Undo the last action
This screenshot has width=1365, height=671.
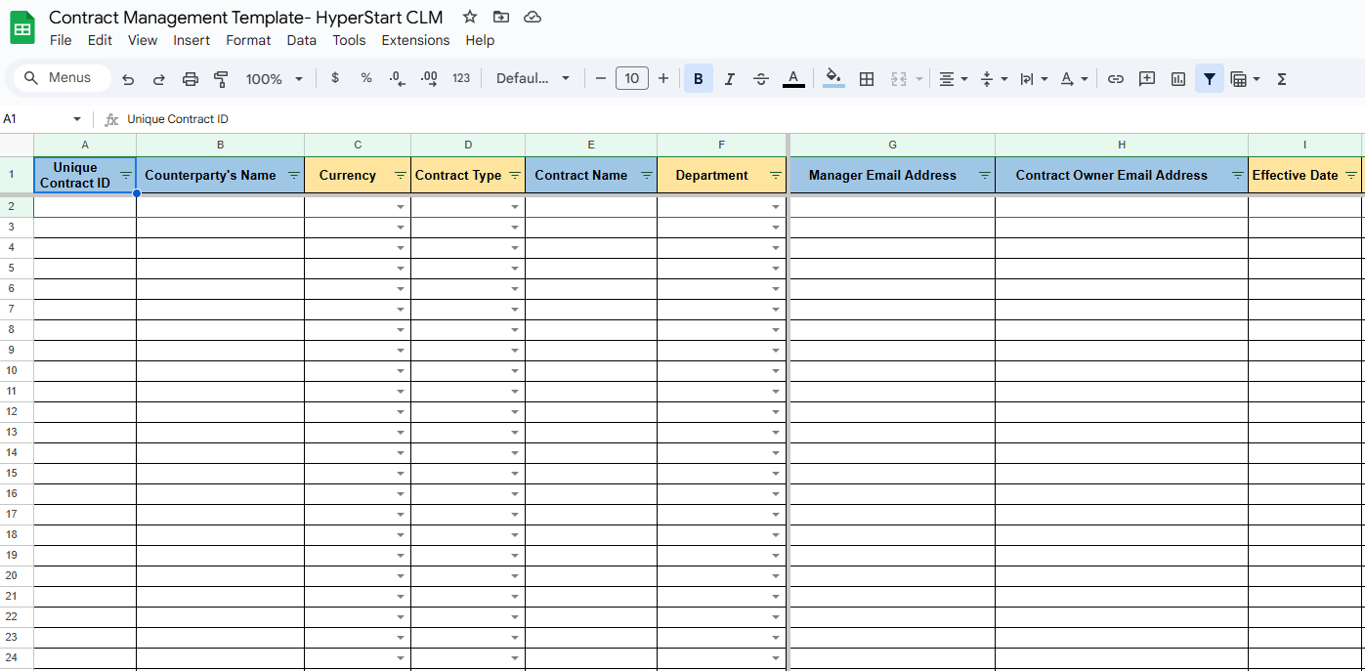(x=128, y=79)
